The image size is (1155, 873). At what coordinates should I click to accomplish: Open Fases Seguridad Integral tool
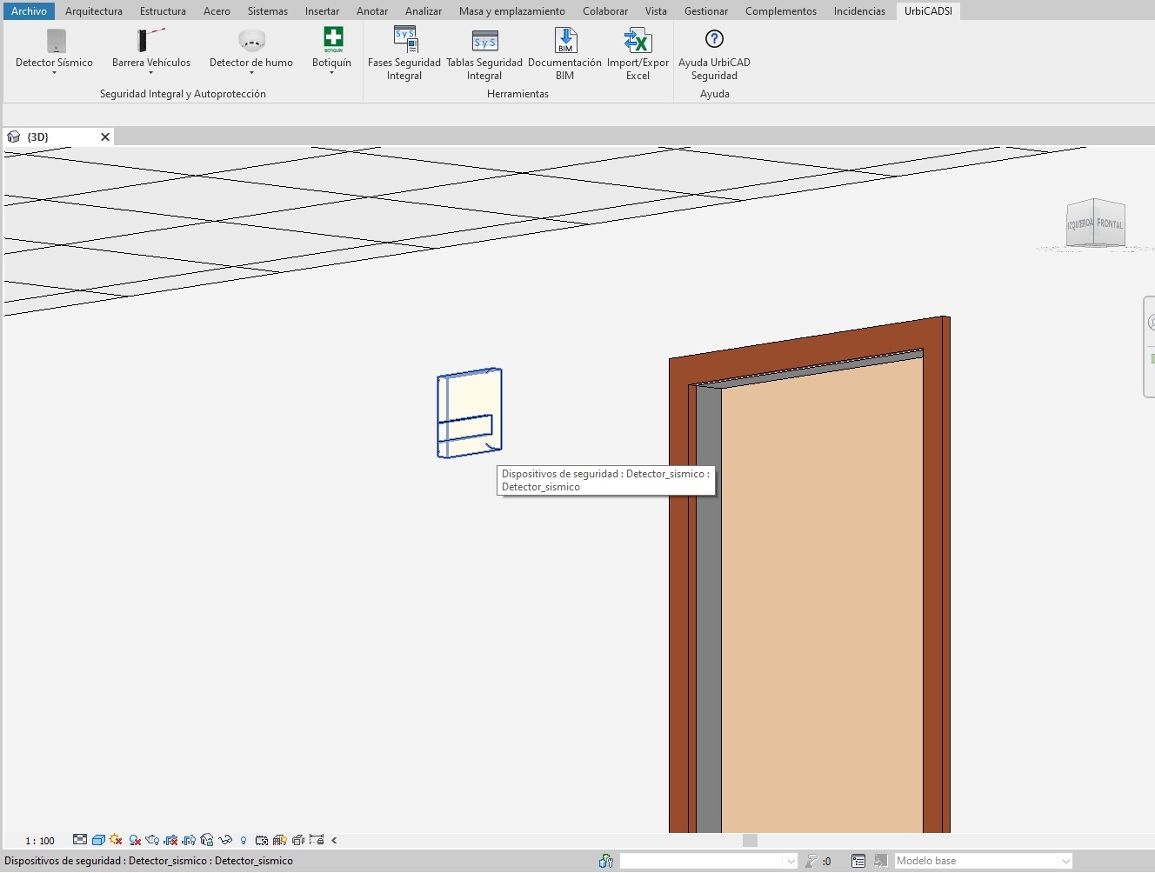tap(404, 41)
